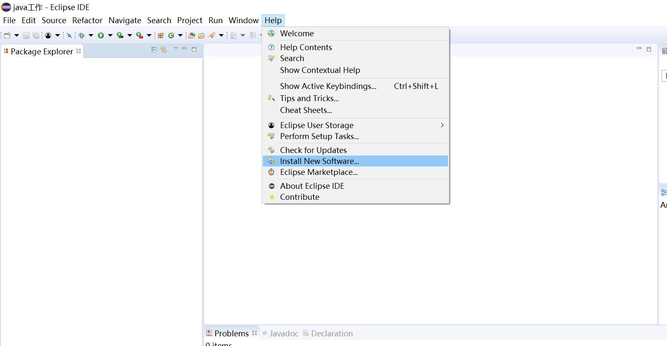667x346 pixels.
Task: Click the Open Type toolbar icon
Action: click(192, 35)
